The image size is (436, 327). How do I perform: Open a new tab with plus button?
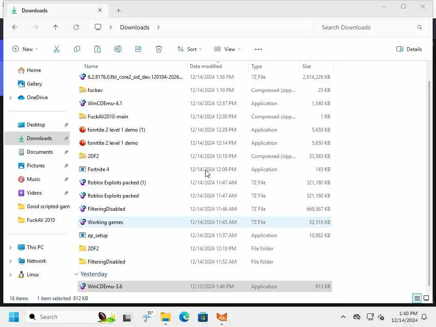(119, 11)
